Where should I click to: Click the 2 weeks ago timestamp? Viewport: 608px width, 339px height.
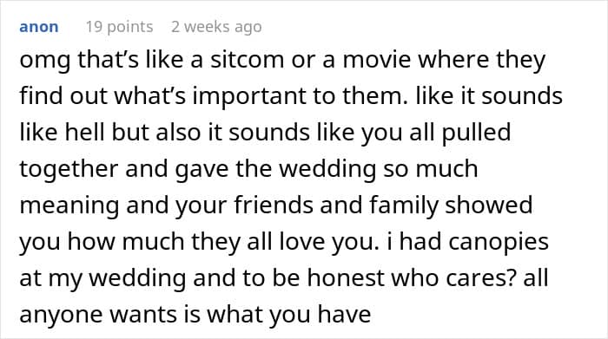pyautogui.click(x=216, y=27)
